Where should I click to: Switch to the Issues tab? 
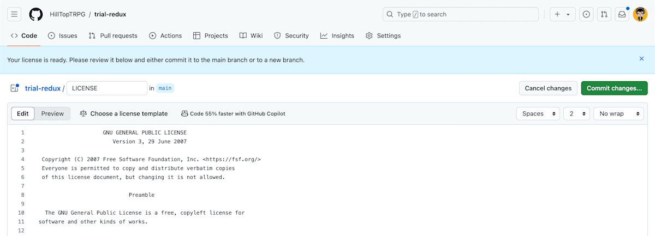[x=63, y=35]
